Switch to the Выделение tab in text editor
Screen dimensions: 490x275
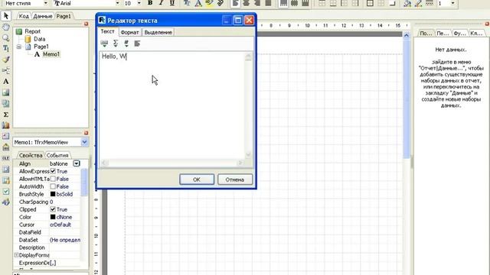tap(158, 32)
